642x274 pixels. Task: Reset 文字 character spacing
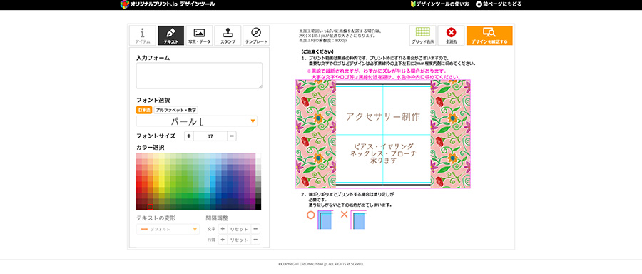pos(239,229)
